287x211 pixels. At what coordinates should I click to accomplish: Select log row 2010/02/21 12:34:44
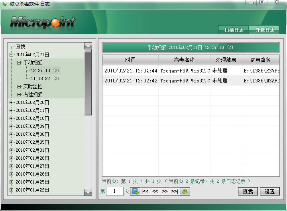tap(191, 70)
